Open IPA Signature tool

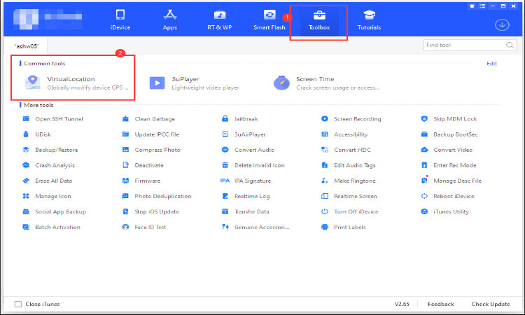(x=246, y=181)
